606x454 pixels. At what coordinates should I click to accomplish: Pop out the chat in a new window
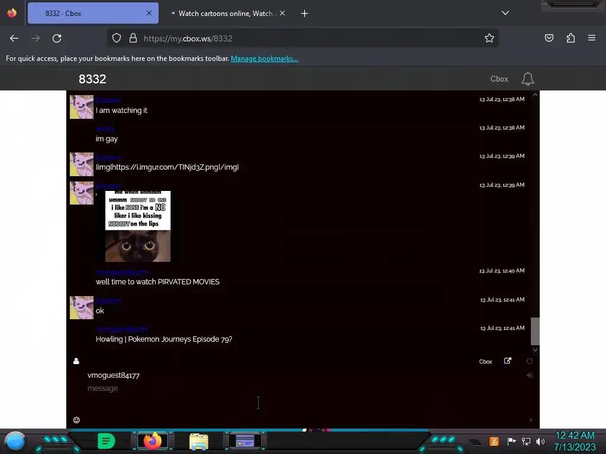click(507, 361)
